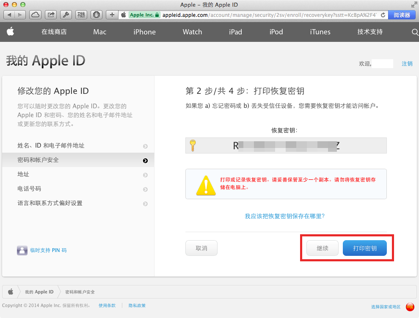Screen dimensions: 419x318
Task: Open the iPad navigation item
Action: pyautogui.click(x=235, y=32)
